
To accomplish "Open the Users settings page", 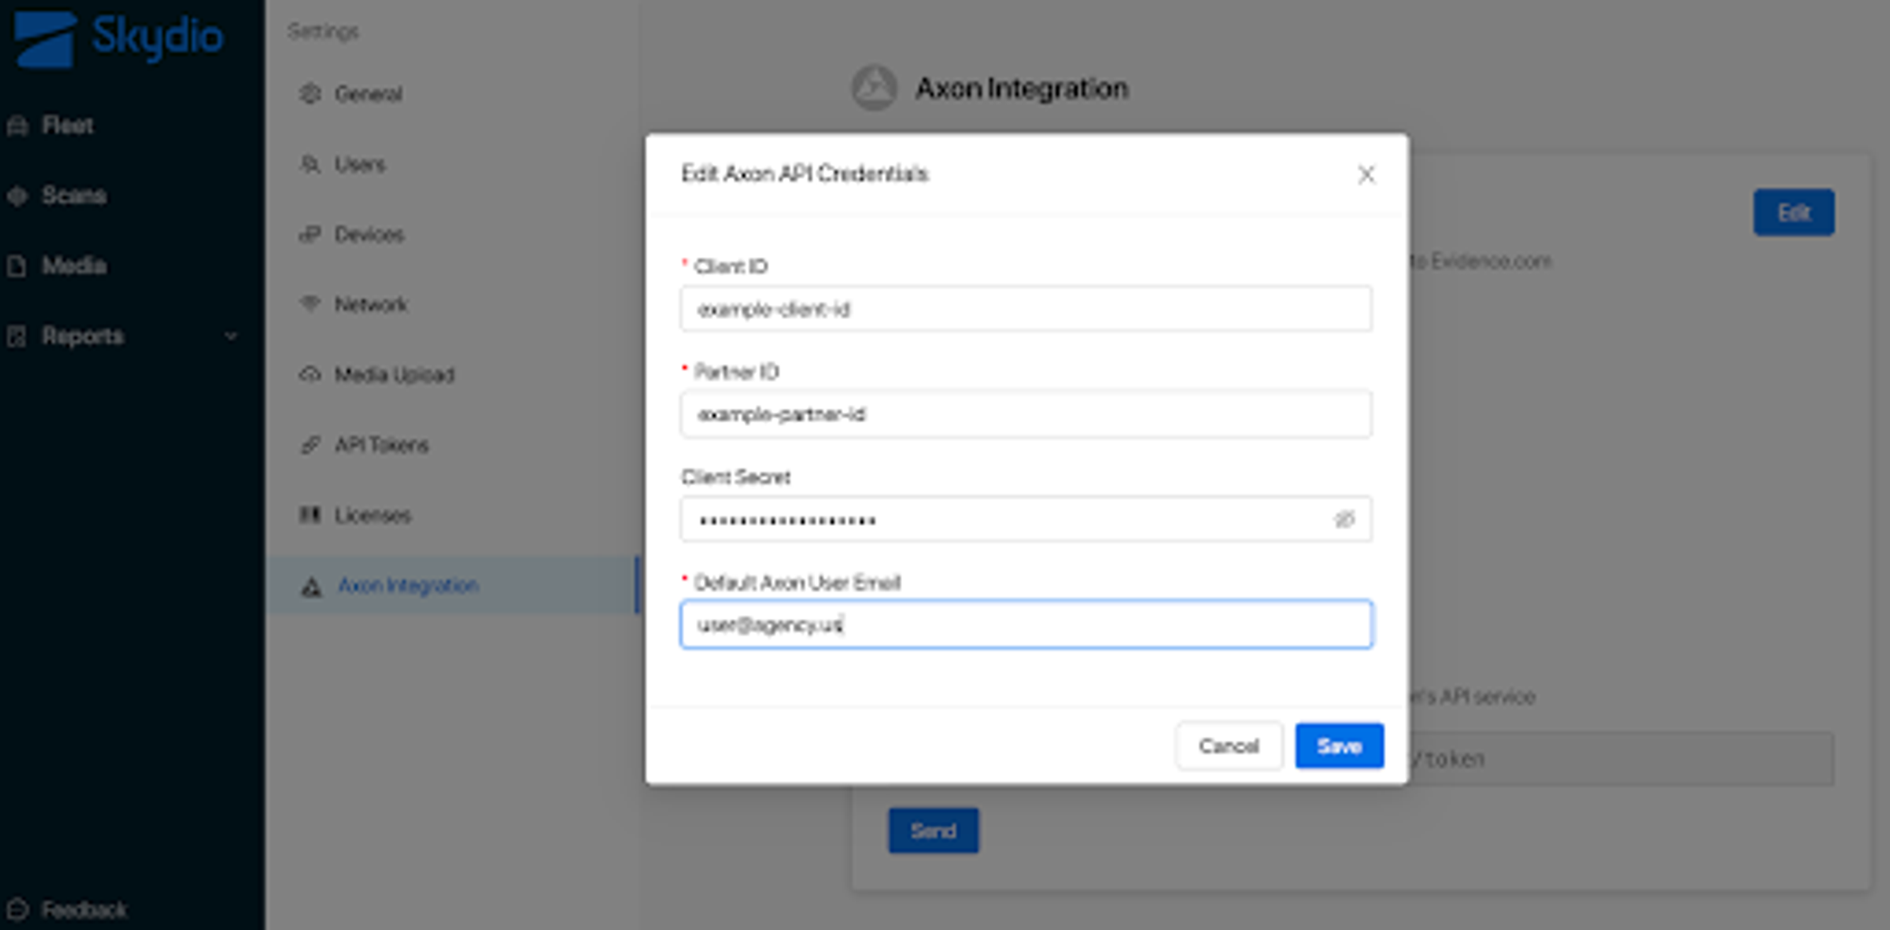I will click(x=358, y=164).
